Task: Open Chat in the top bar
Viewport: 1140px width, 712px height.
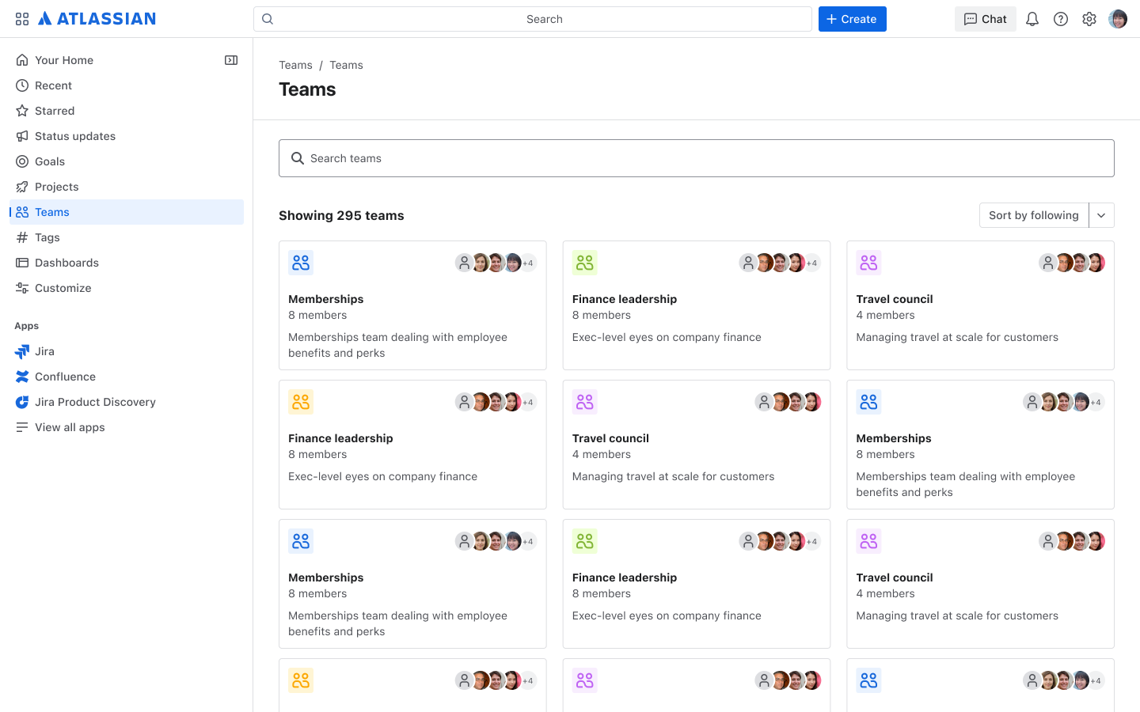Action: [x=985, y=18]
